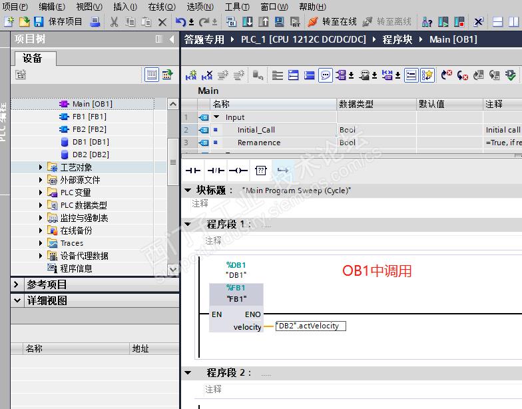
Task: Click the redo arrow icon
Action: [204, 21]
